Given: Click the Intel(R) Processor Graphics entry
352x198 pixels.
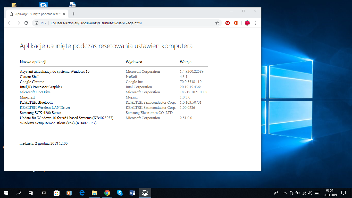Looking at the screenshot, I should pyautogui.click(x=41, y=87).
